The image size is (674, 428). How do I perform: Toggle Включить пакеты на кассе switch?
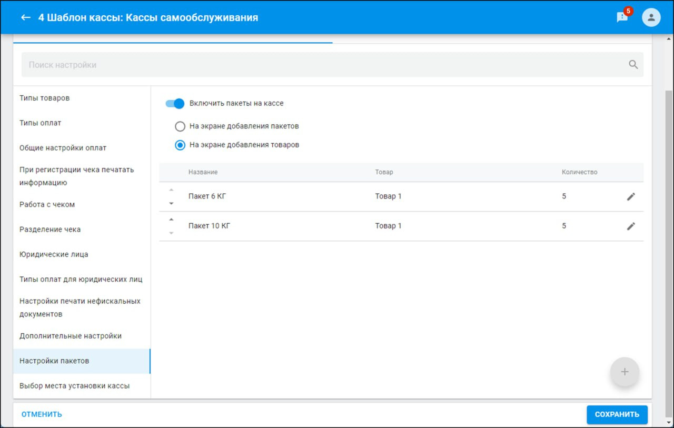[x=175, y=104]
